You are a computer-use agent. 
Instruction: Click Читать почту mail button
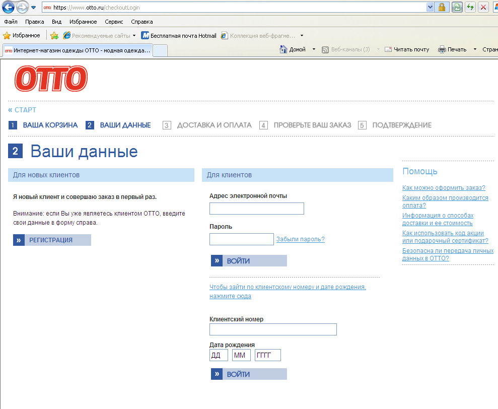(407, 49)
